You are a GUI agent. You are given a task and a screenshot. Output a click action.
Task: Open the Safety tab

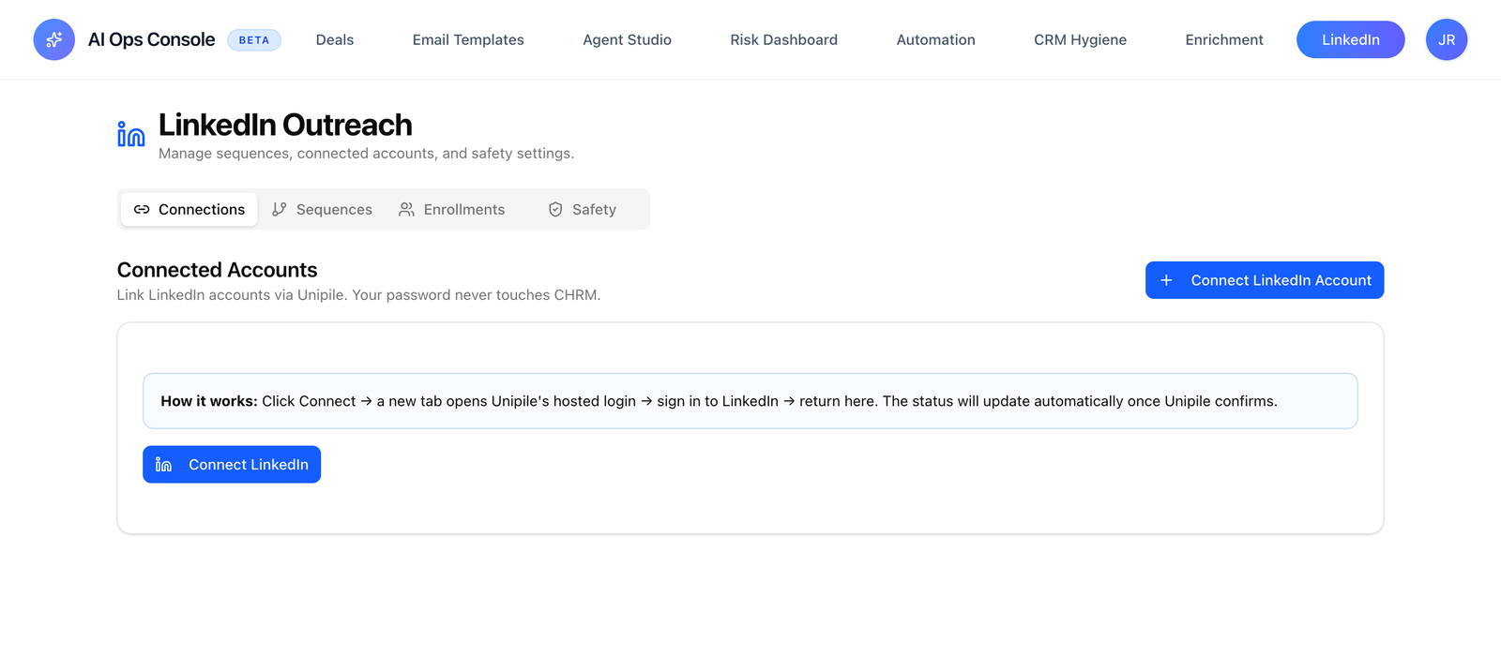click(x=583, y=209)
